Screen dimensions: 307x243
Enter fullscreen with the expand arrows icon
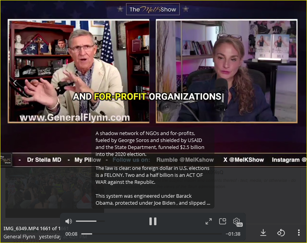click(209, 221)
